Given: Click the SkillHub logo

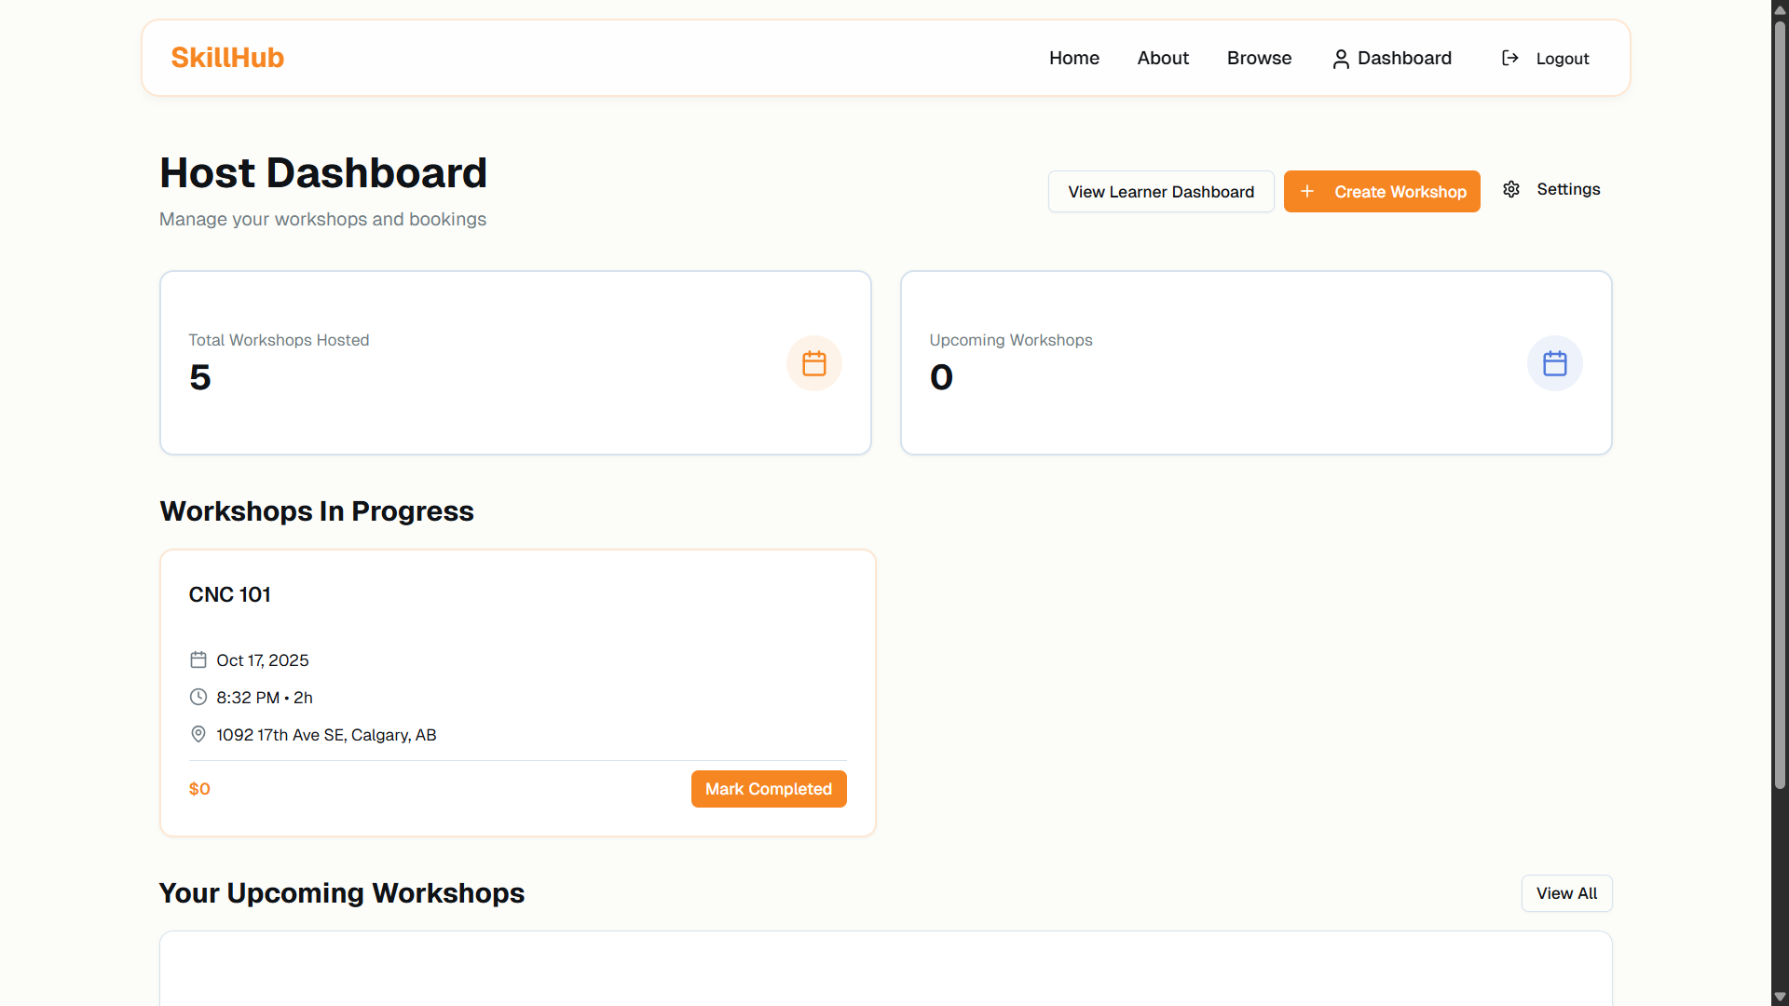Looking at the screenshot, I should [227, 58].
